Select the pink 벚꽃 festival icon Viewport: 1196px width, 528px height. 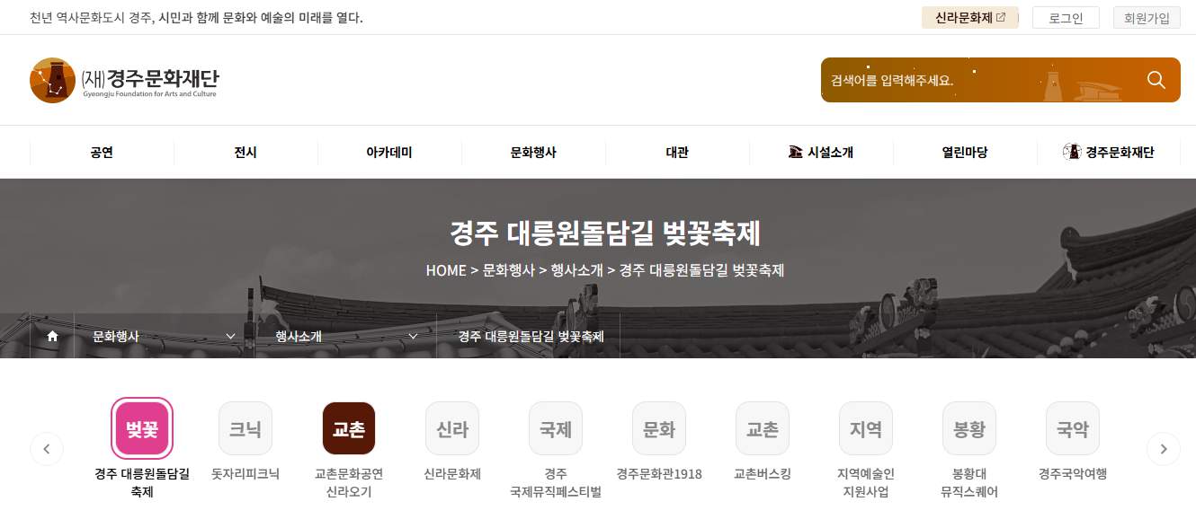[142, 428]
